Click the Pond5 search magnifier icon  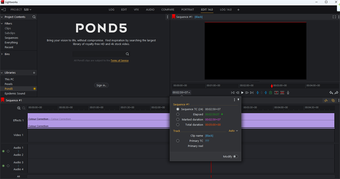pyautogui.click(x=127, y=54)
